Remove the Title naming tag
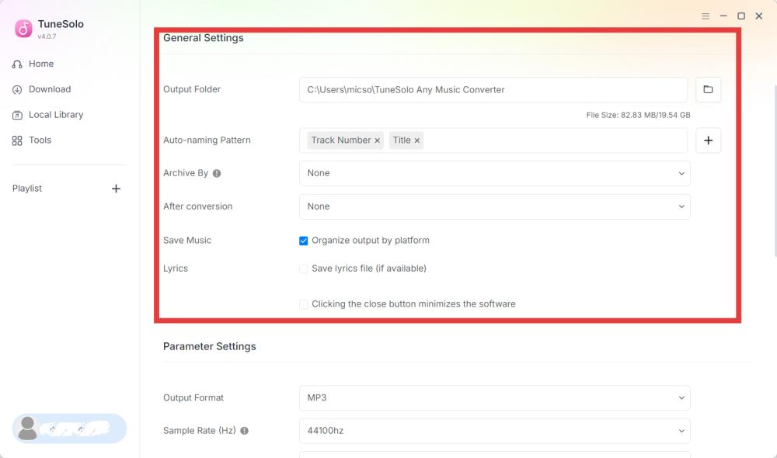The width and height of the screenshot is (777, 458). point(417,141)
